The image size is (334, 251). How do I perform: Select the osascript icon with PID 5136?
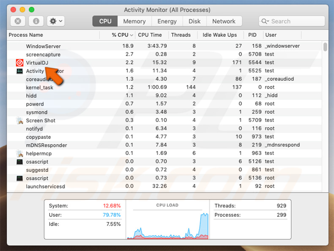point(19,178)
